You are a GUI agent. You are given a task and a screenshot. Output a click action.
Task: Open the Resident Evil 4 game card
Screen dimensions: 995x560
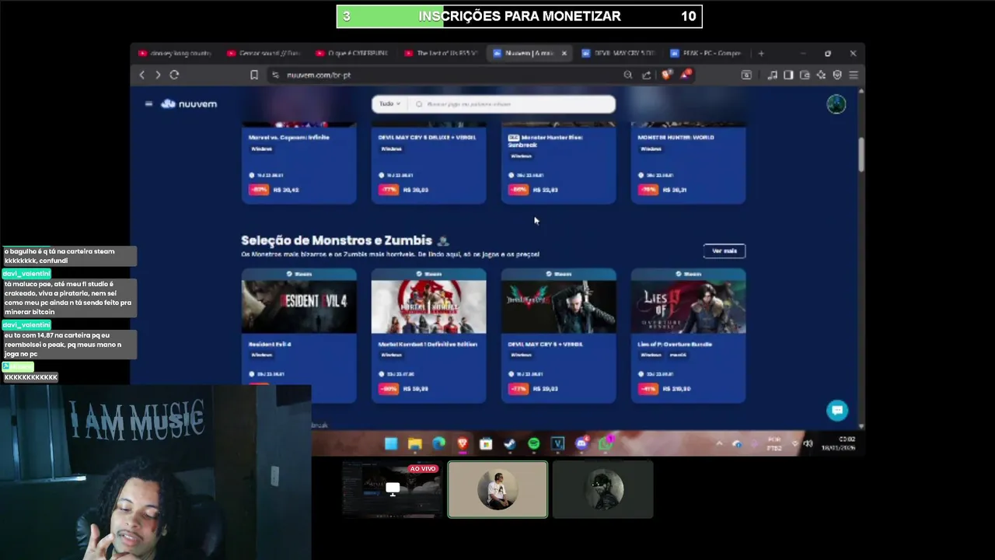tap(299, 336)
